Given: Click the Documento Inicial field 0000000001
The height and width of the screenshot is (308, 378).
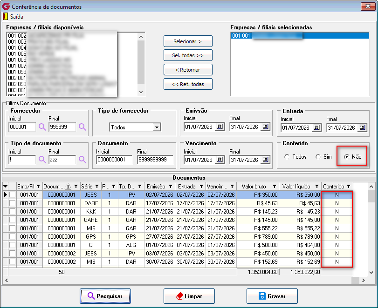Looking at the screenshot, I should click(x=114, y=160).
